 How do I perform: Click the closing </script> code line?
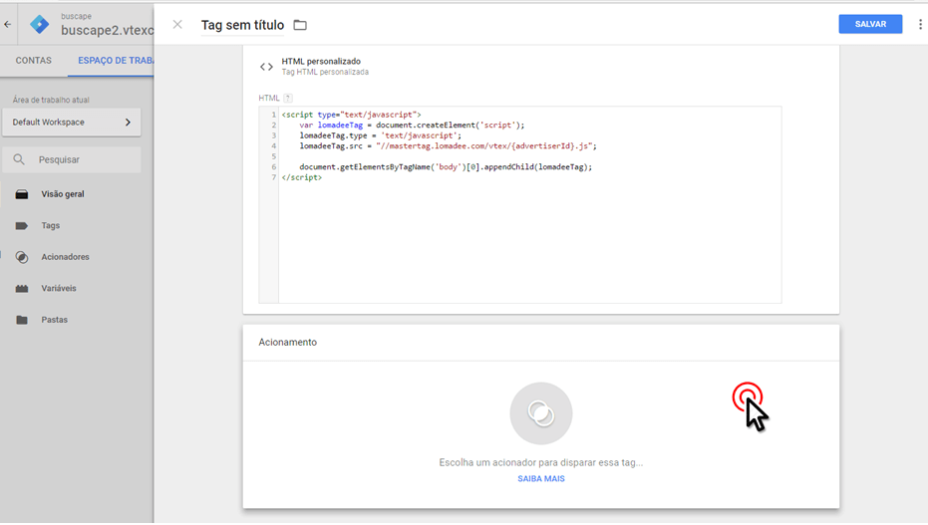(302, 177)
